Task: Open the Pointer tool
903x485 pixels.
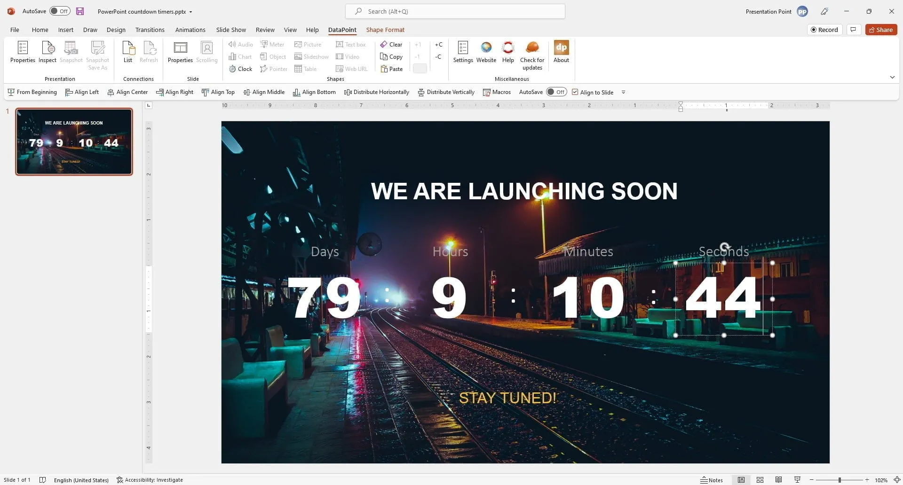Action: point(274,69)
